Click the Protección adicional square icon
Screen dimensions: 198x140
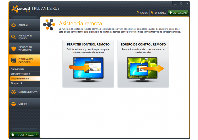click(14, 60)
